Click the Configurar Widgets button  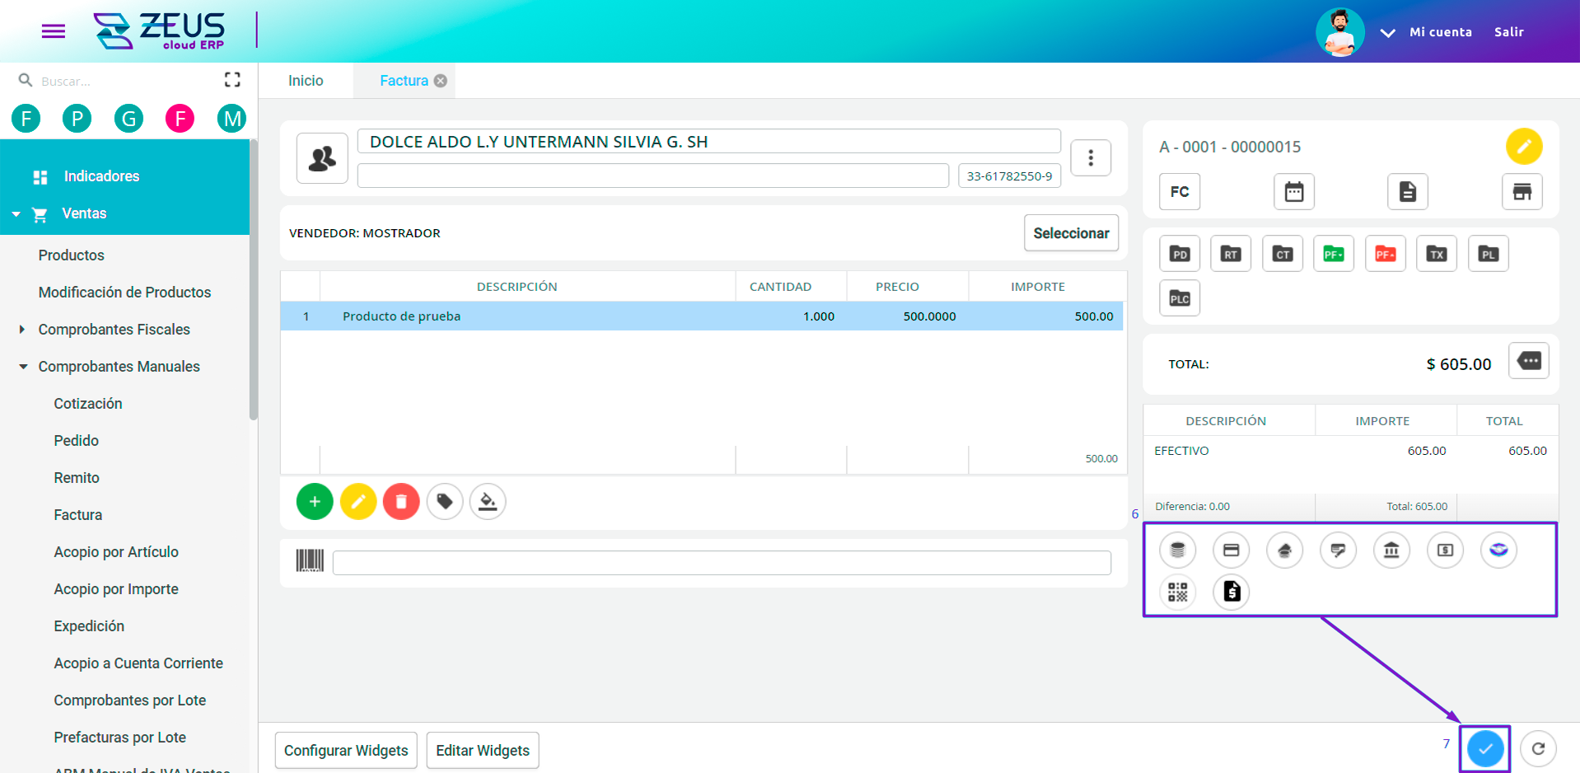pyautogui.click(x=345, y=750)
